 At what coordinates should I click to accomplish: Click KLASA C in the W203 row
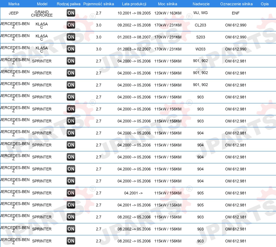tap(42, 49)
